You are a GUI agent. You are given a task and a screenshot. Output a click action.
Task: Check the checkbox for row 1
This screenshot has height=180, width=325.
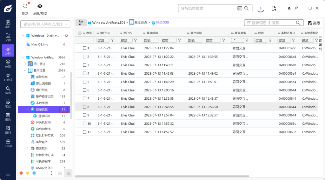(x=85, y=48)
